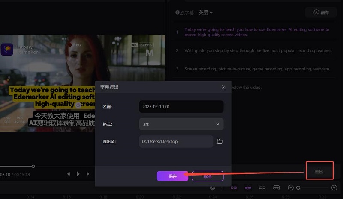343x199 pixels.
Task: Step to the previous frame
Action: pyautogui.click(x=69, y=174)
